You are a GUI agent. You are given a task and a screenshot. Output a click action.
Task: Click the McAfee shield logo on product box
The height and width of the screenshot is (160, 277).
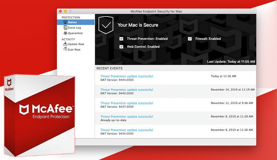point(24,110)
